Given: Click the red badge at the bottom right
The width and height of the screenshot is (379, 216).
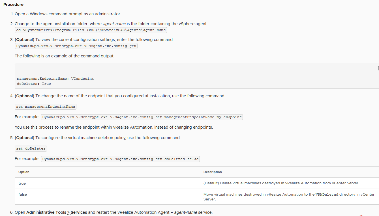Looking at the screenshot, I should (361, 215).
